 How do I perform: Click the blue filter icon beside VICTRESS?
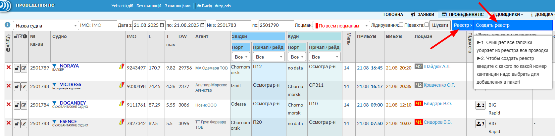[54, 85]
